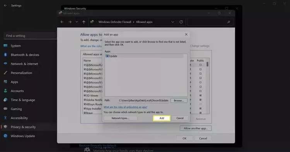290x152 pixels.
Task: Toggle Public checkbox for 3D Viewer row
Action: (200, 95)
